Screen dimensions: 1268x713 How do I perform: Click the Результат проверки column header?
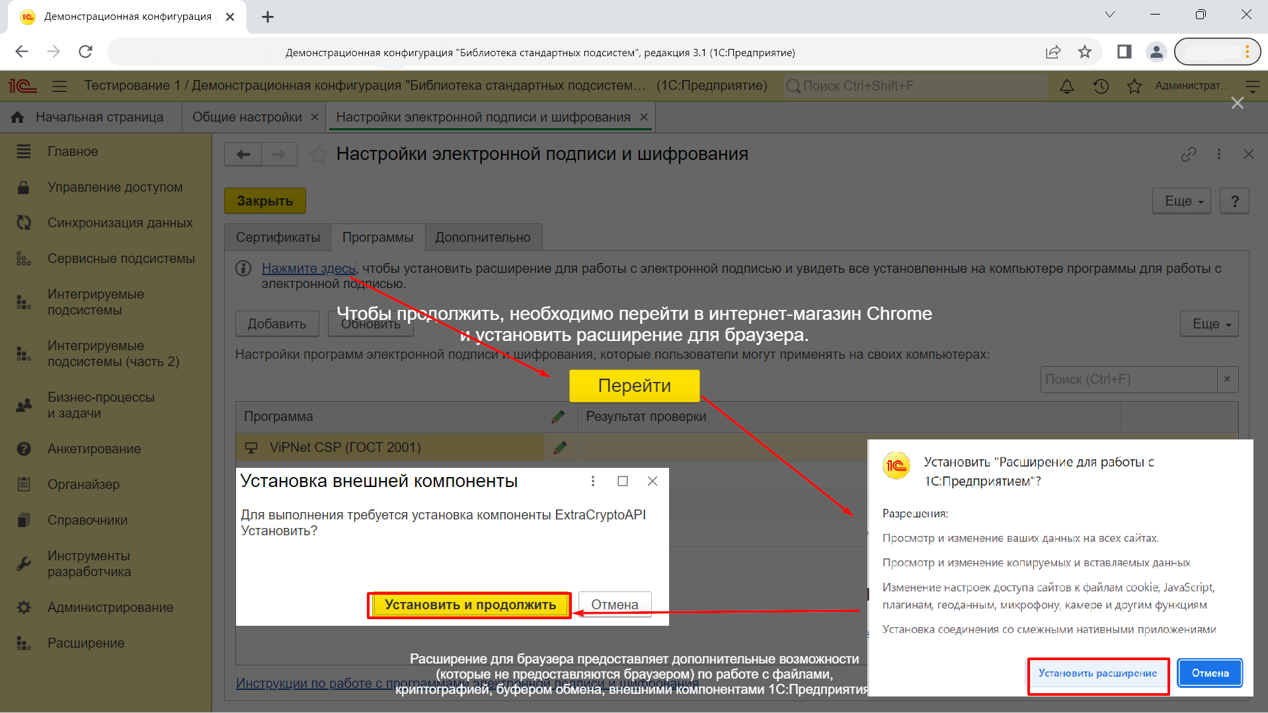click(849, 416)
